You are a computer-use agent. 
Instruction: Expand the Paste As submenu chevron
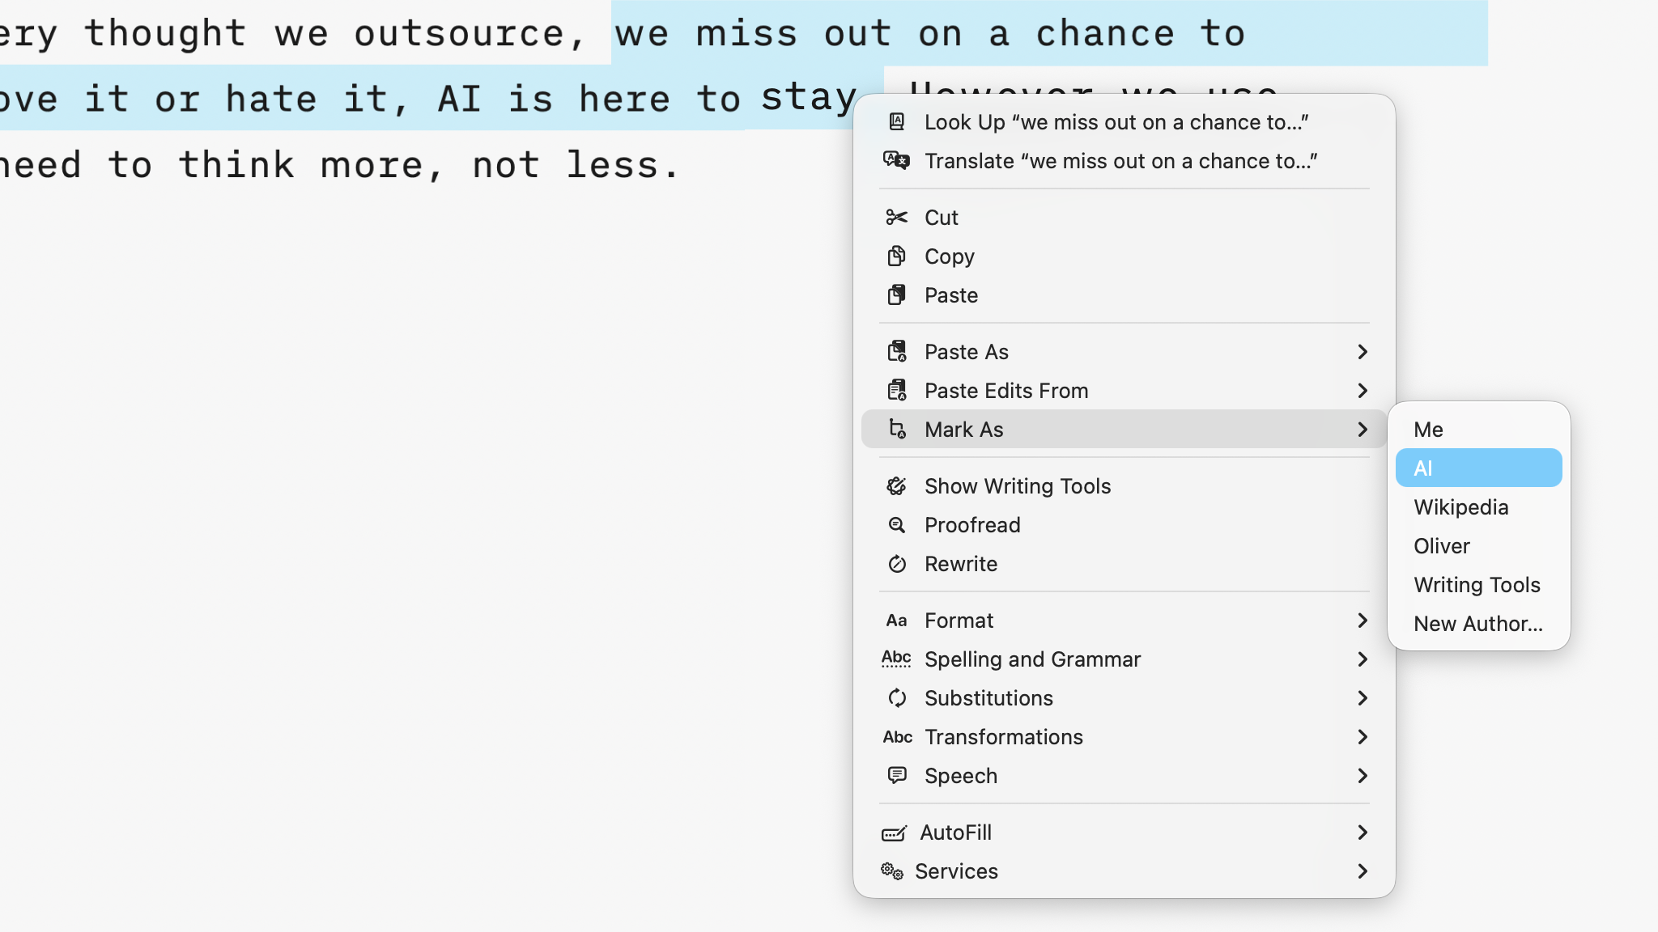click(x=1363, y=352)
